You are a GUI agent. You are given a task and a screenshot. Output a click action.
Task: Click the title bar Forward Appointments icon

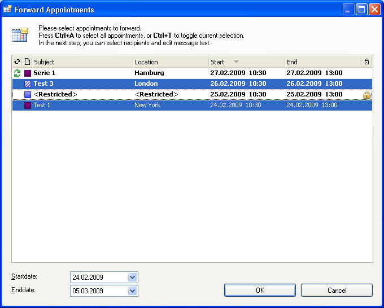point(7,10)
